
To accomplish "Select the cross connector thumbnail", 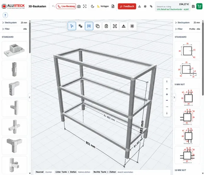I will tap(14, 127).
